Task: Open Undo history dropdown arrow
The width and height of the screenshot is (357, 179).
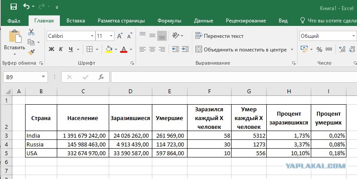Action: pos(33,7)
